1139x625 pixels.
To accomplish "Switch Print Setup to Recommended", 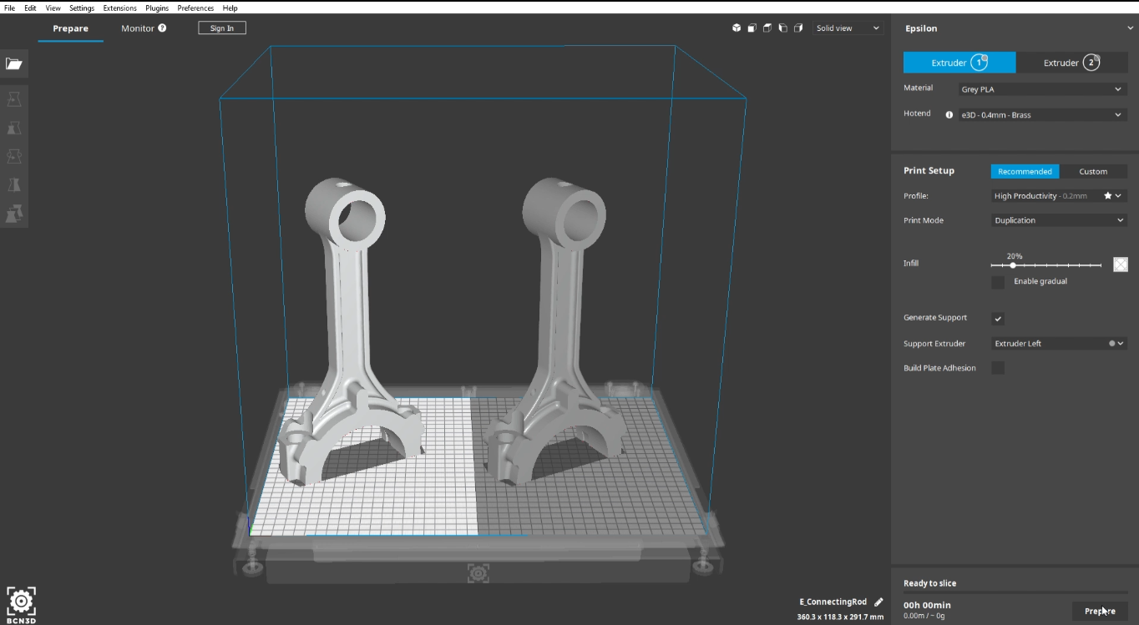I will coord(1025,171).
